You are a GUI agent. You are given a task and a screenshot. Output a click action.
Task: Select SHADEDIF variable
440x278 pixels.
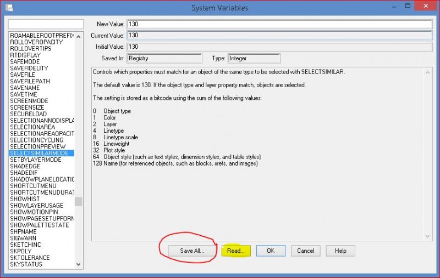[x=24, y=173]
